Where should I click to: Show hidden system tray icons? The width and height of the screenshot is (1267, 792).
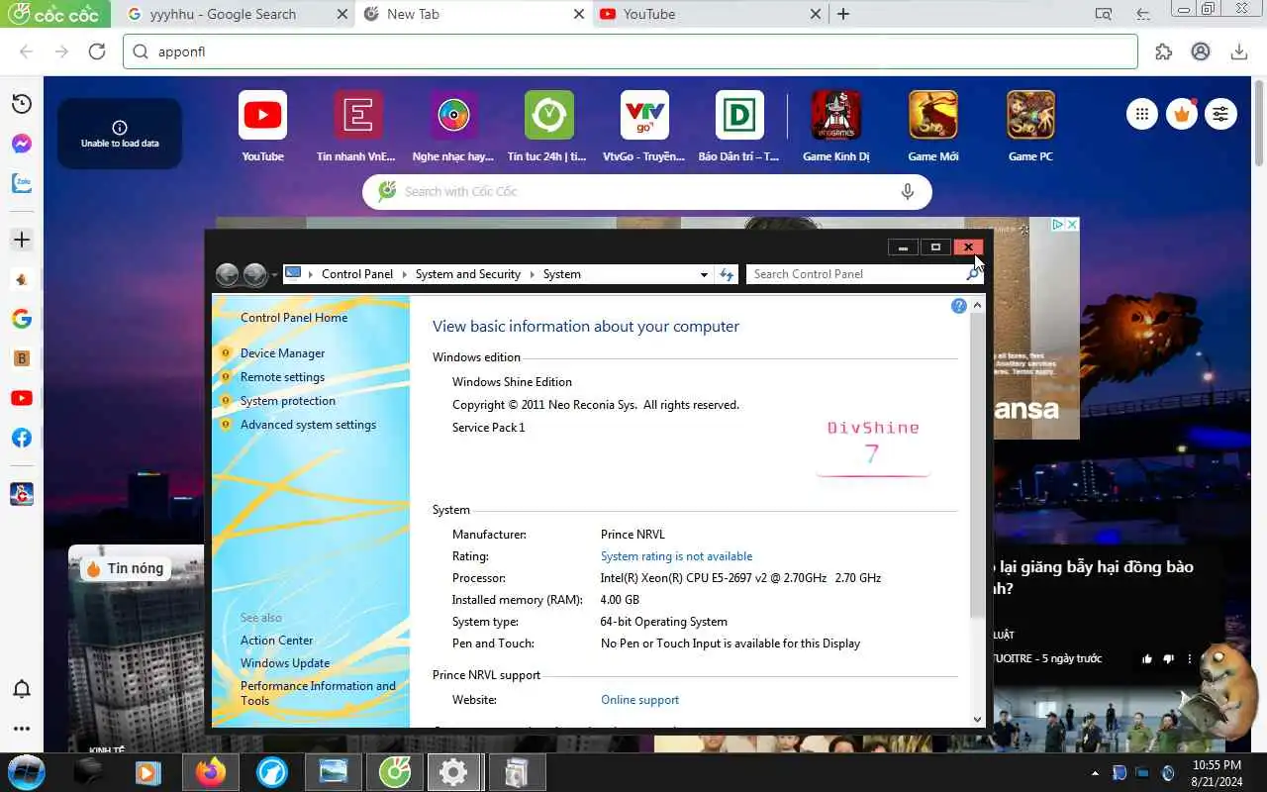tap(1095, 772)
